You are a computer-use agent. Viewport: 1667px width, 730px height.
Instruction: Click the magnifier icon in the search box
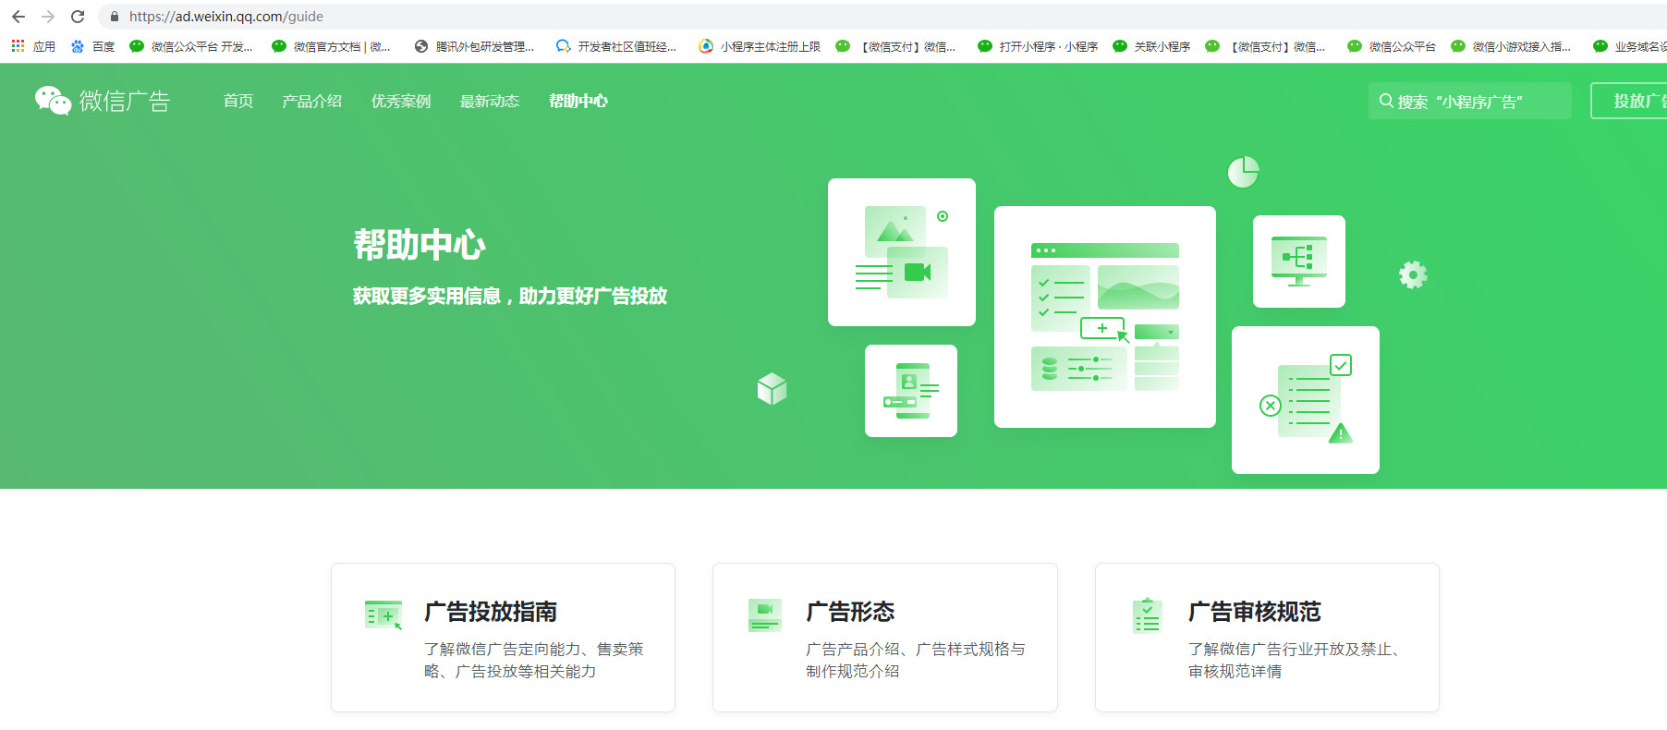[1386, 101]
